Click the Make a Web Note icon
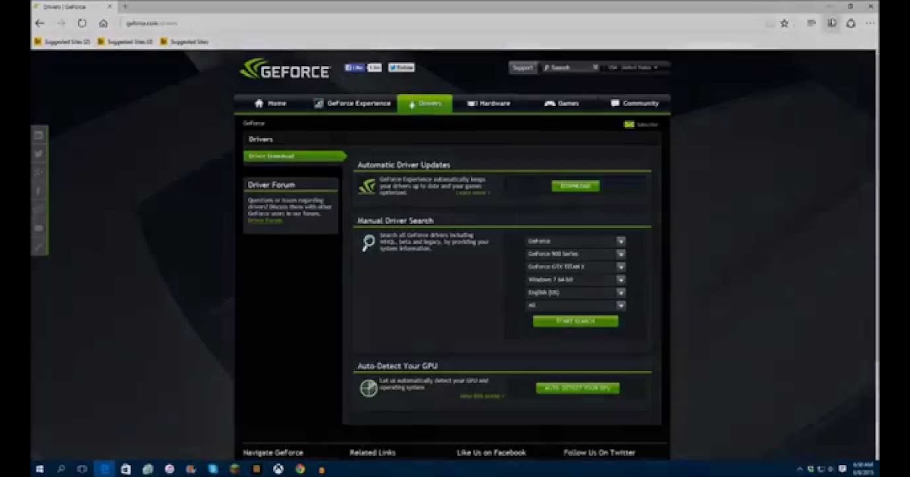Screen dimensions: 910x477 tap(832, 23)
